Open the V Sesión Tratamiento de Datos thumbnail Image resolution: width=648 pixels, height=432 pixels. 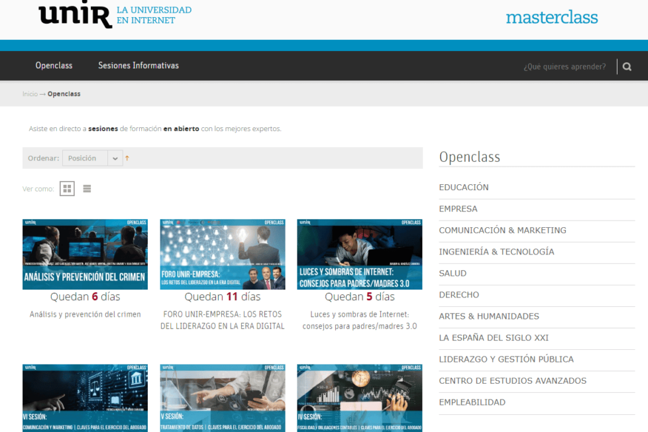pyautogui.click(x=223, y=398)
